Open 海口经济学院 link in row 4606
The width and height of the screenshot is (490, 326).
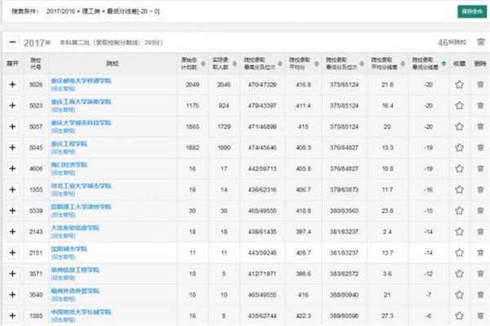click(x=69, y=165)
